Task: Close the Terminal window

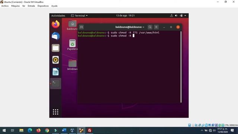Action: (x=178, y=27)
